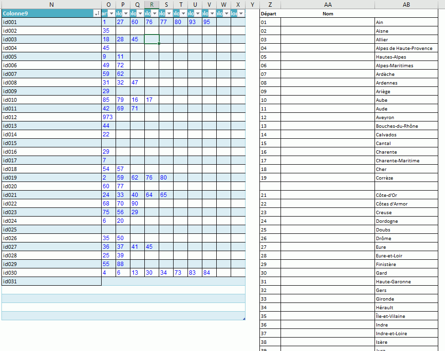This screenshot has height=351, width=445.
Task: Select the Haute-Garonne cell
Action: (407, 282)
